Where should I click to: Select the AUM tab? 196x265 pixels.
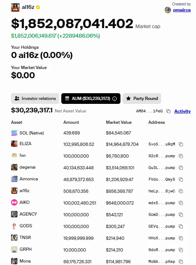[x=91, y=99]
